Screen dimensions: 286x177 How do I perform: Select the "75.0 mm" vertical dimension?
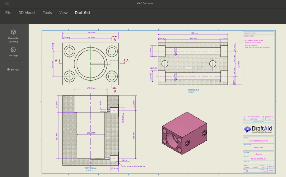(239, 64)
